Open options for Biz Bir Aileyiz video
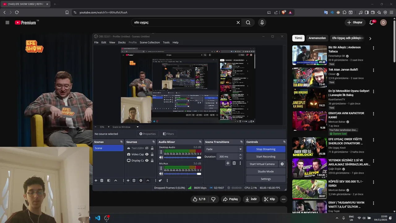396x223 pixels. pos(373,48)
